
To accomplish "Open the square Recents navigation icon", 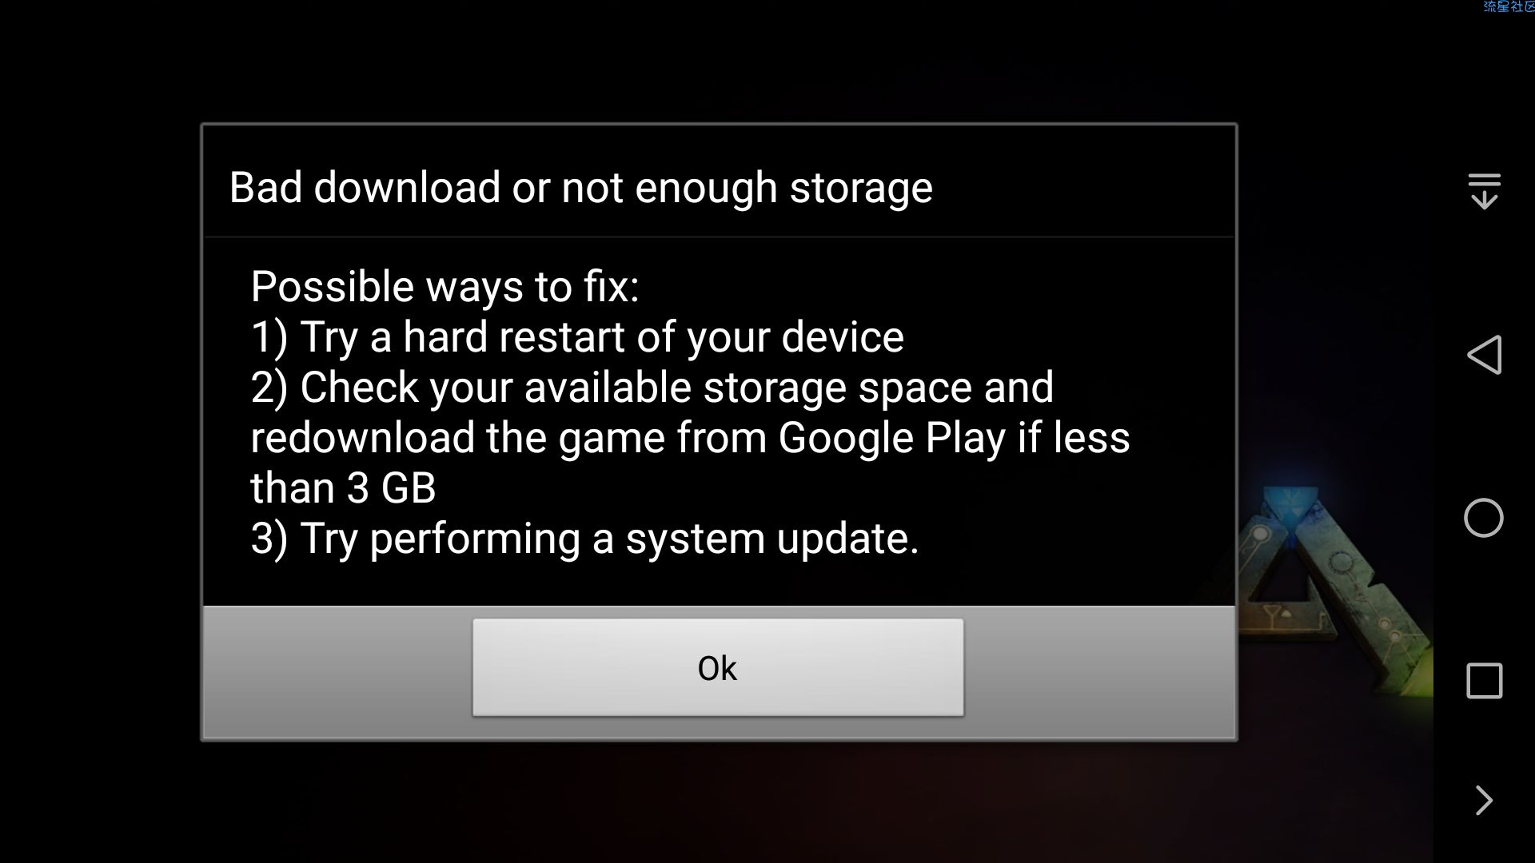I will click(1485, 681).
